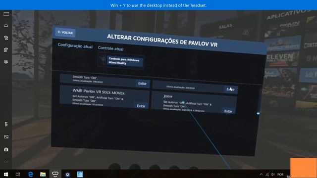The image size is (317, 178).
Task: Click Exibir on the Smooth Turn ON binding
Action: pyautogui.click(x=142, y=84)
